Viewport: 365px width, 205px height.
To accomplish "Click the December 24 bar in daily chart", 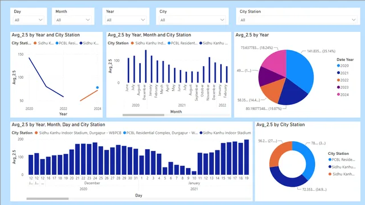I will tap(95, 158).
